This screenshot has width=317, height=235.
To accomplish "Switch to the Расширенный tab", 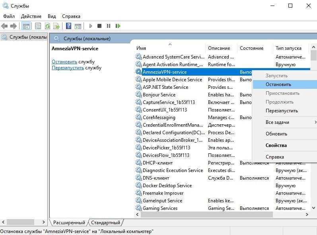I will coord(69,222).
